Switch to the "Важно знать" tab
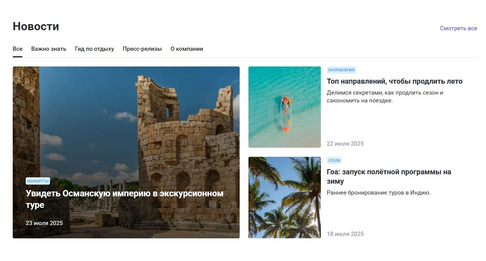 (48, 49)
